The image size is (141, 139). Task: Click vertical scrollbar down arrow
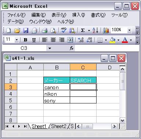coord(122,121)
